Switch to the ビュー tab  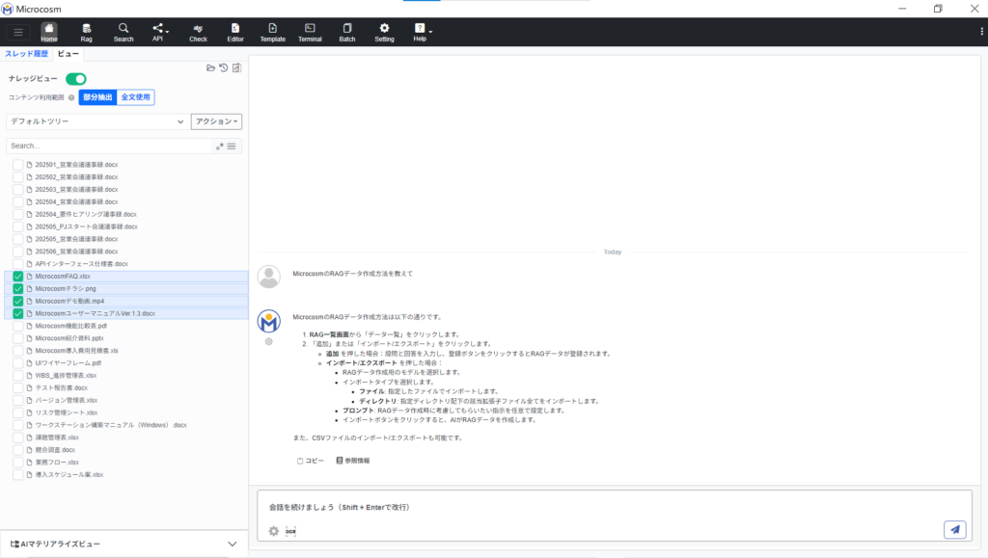(x=69, y=54)
